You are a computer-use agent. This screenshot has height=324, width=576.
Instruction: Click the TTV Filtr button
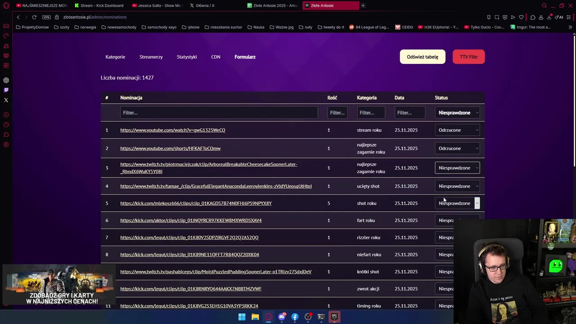point(468,57)
